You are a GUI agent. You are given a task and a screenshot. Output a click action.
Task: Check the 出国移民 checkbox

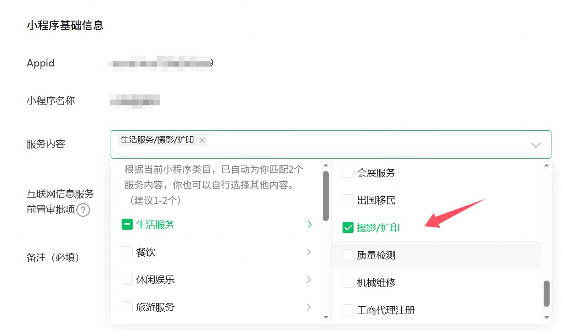coord(348,200)
